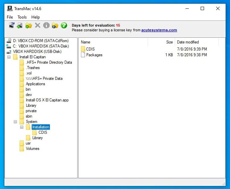Click the disk icon with green plus

coord(20,25)
